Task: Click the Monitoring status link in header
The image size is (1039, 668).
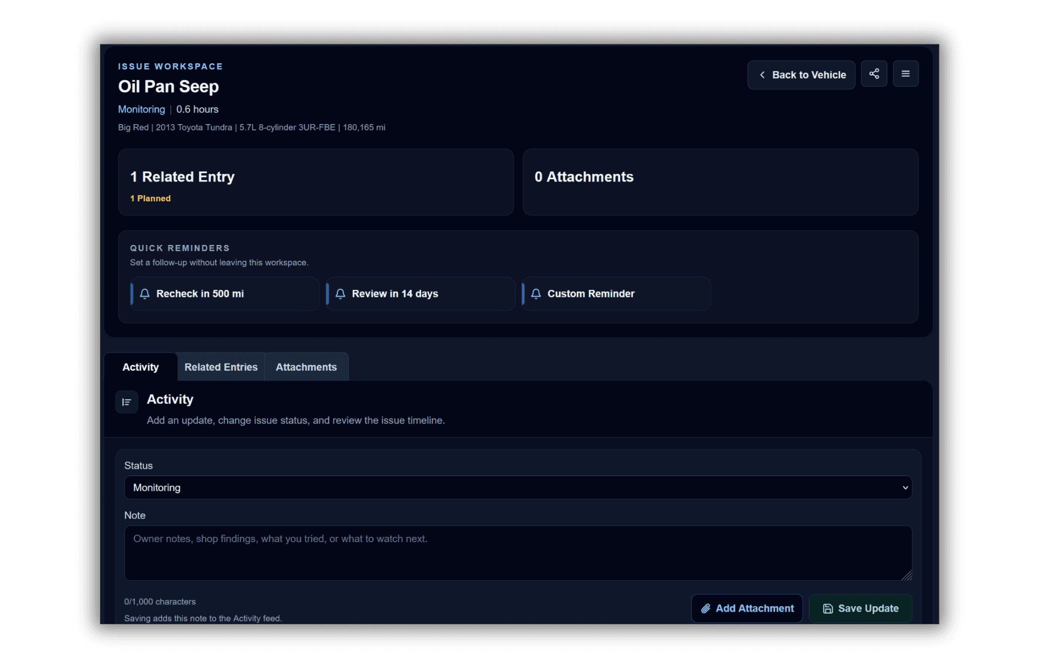Action: pyautogui.click(x=142, y=109)
